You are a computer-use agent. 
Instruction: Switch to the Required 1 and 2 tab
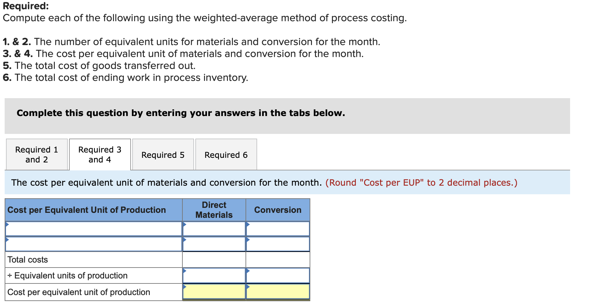pyautogui.click(x=37, y=154)
